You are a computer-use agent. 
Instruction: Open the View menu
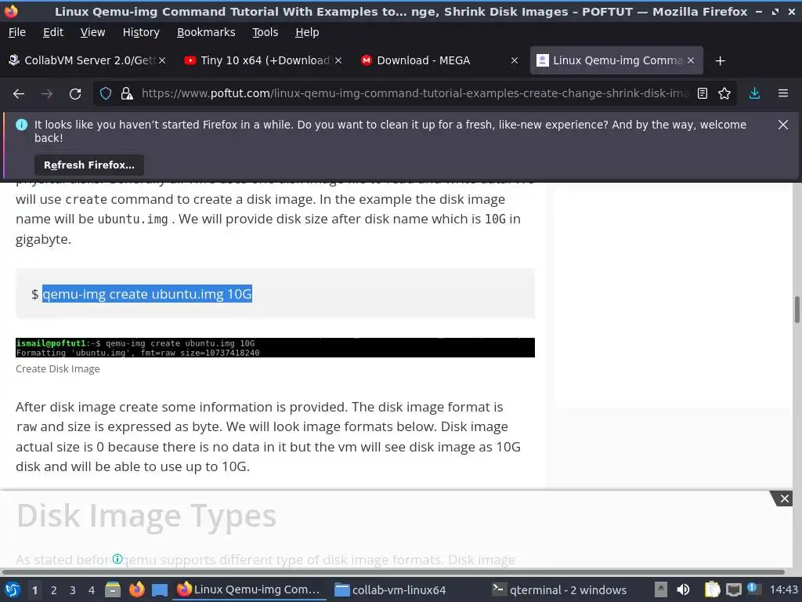(92, 32)
